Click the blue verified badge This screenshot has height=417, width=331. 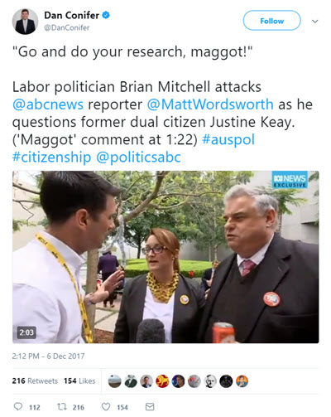(x=106, y=15)
